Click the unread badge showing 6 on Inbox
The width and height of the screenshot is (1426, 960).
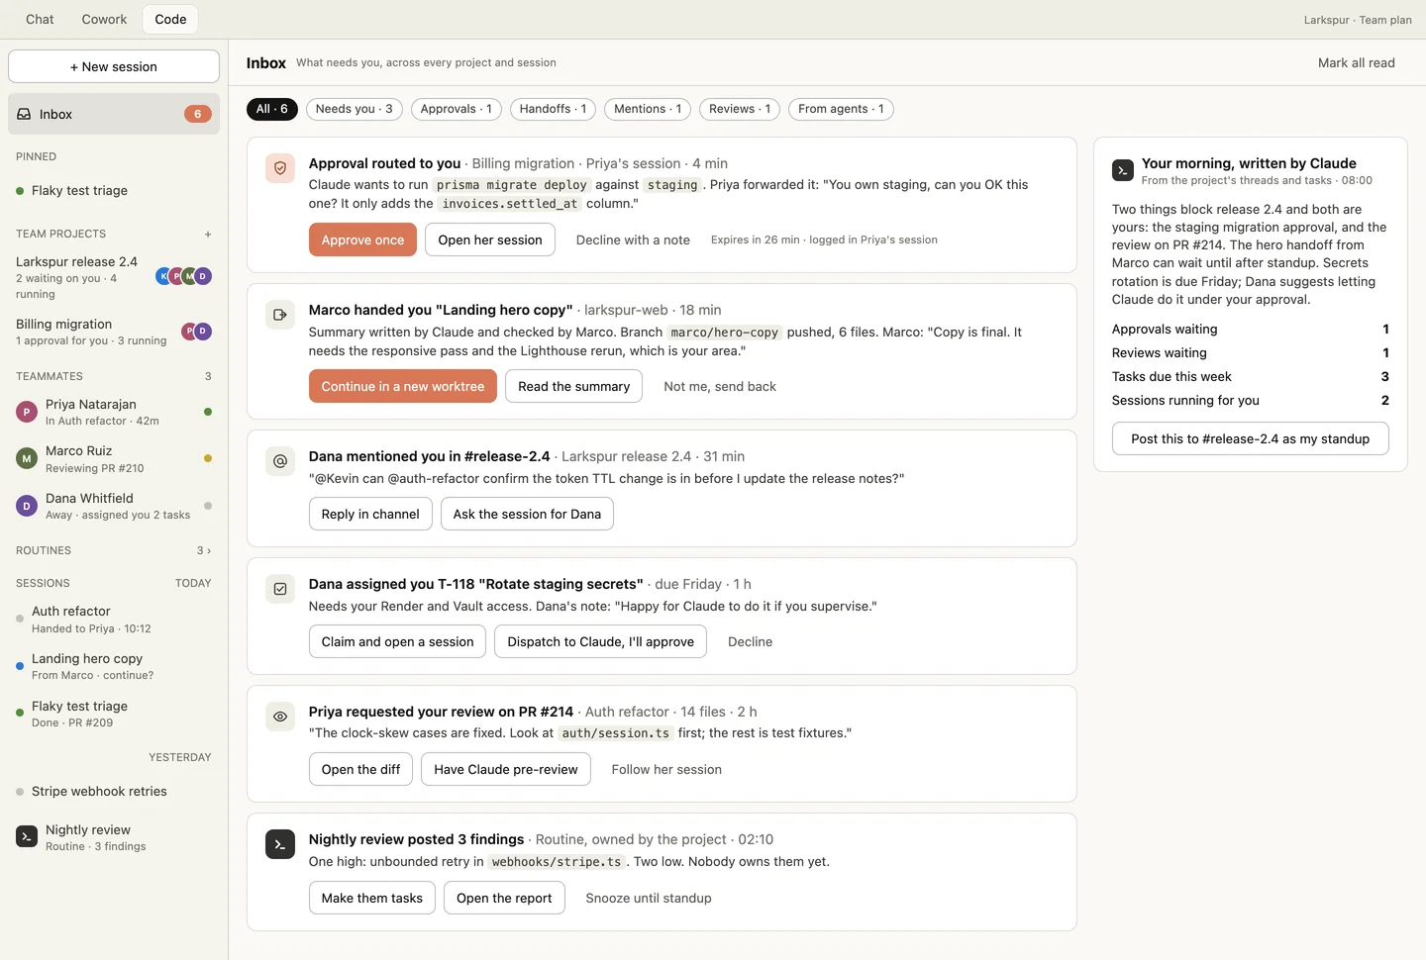point(197,114)
